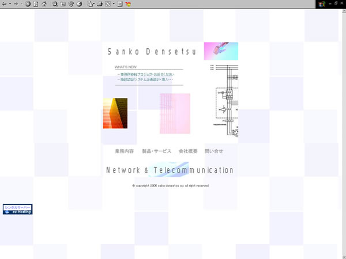Click the ez-Hosting rental server banner
The width and height of the screenshot is (346, 259).
(x=18, y=210)
